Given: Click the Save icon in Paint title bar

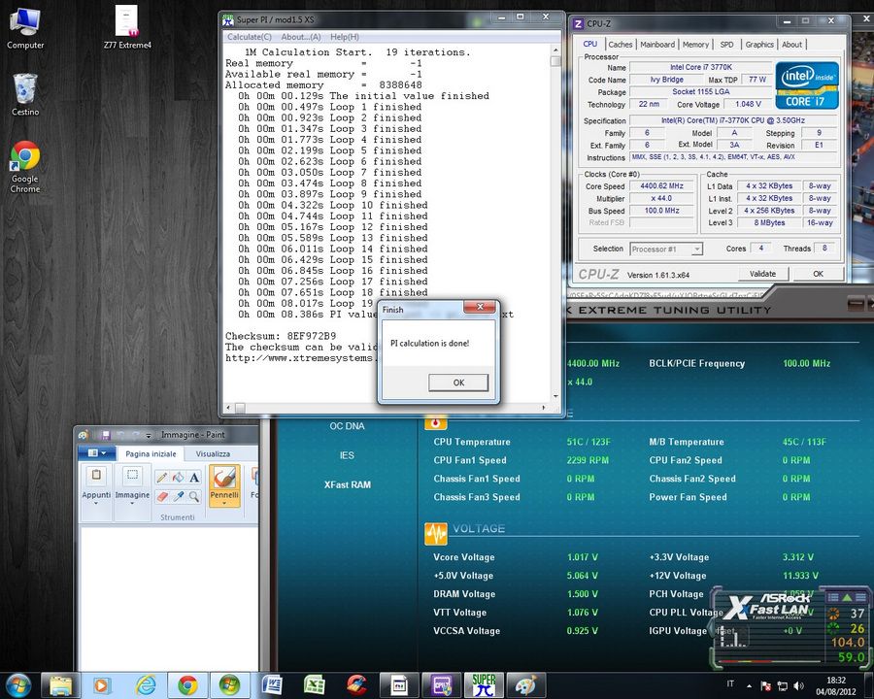Looking at the screenshot, I should point(105,435).
